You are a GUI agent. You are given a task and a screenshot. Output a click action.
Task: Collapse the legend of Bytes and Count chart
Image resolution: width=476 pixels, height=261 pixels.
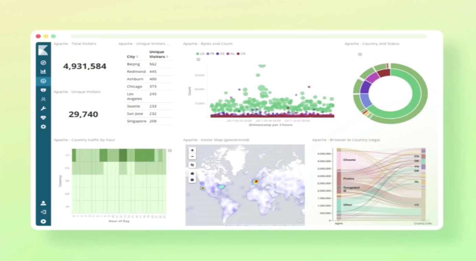point(198,59)
